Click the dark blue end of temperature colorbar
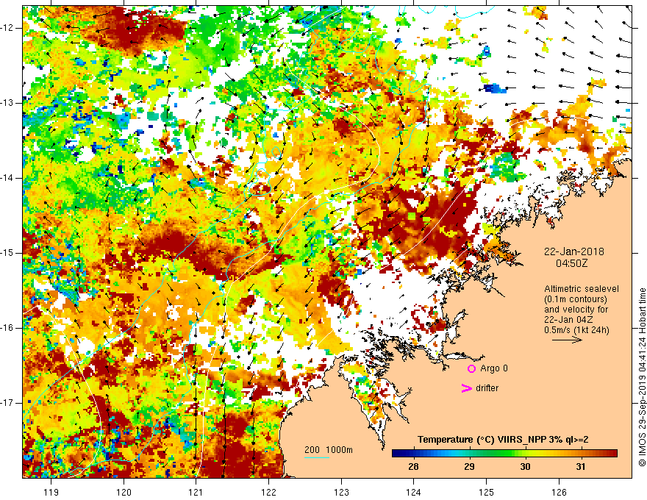647x500 pixels. point(397,453)
